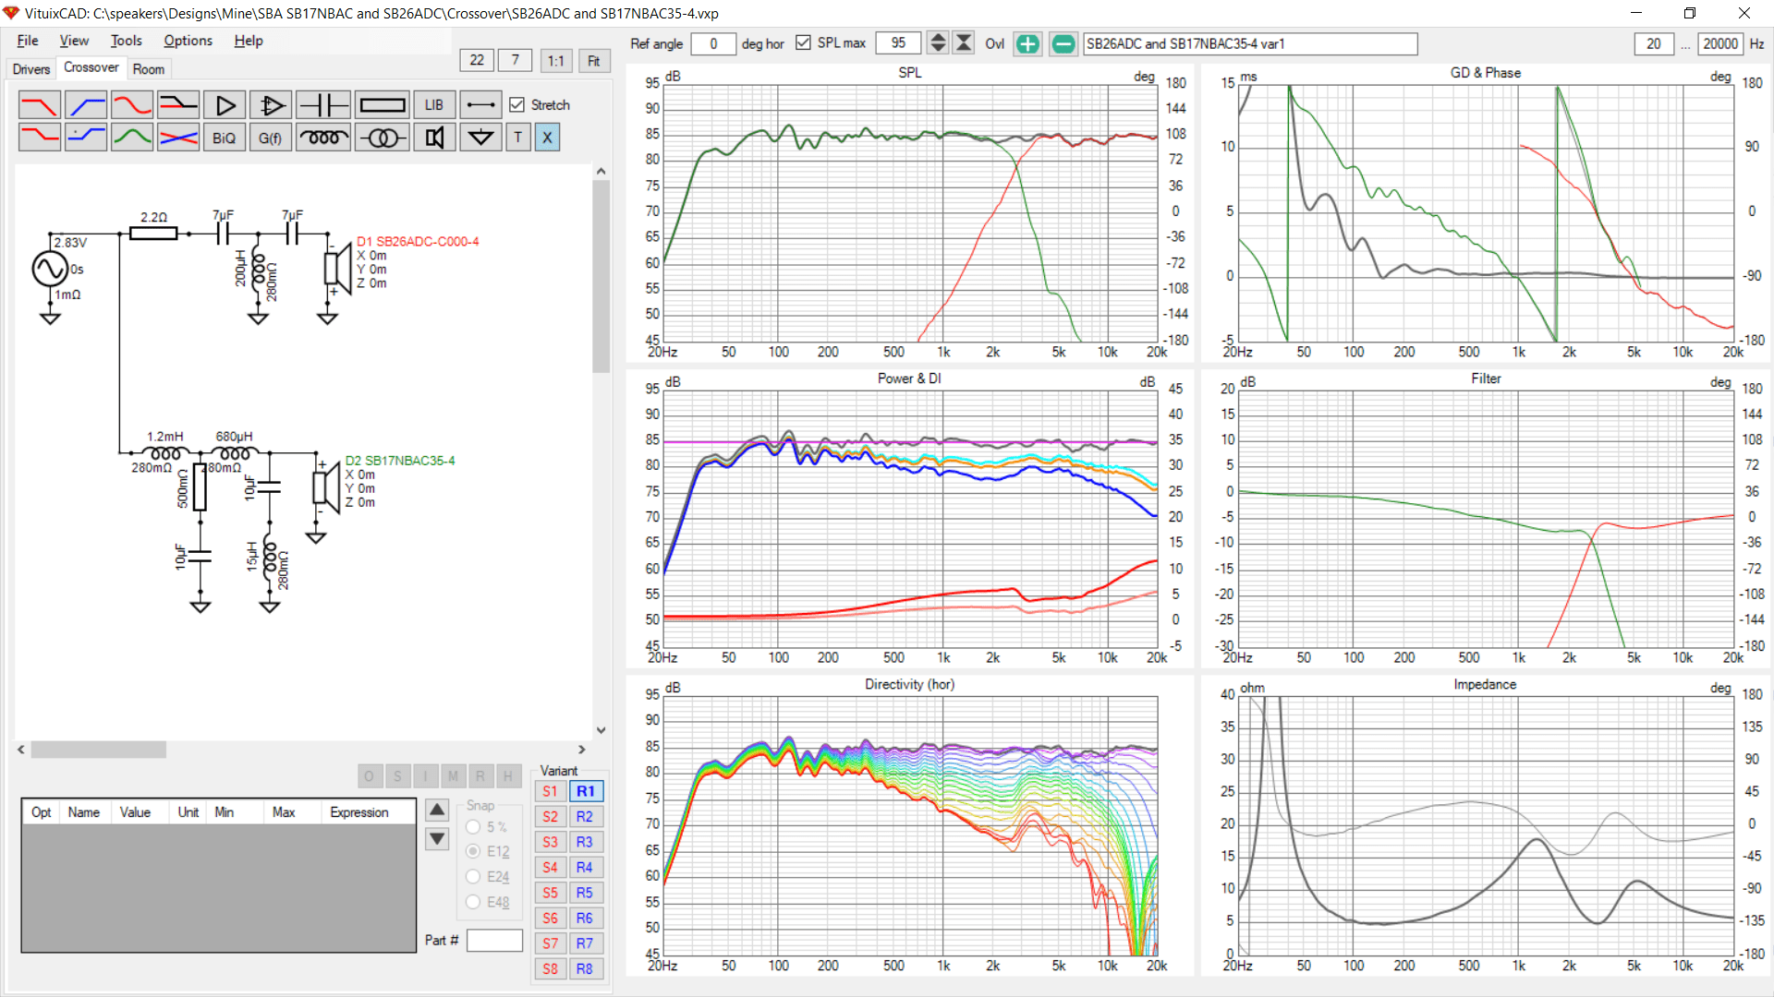
Task: Click the Fit schematic button
Action: pos(594,61)
